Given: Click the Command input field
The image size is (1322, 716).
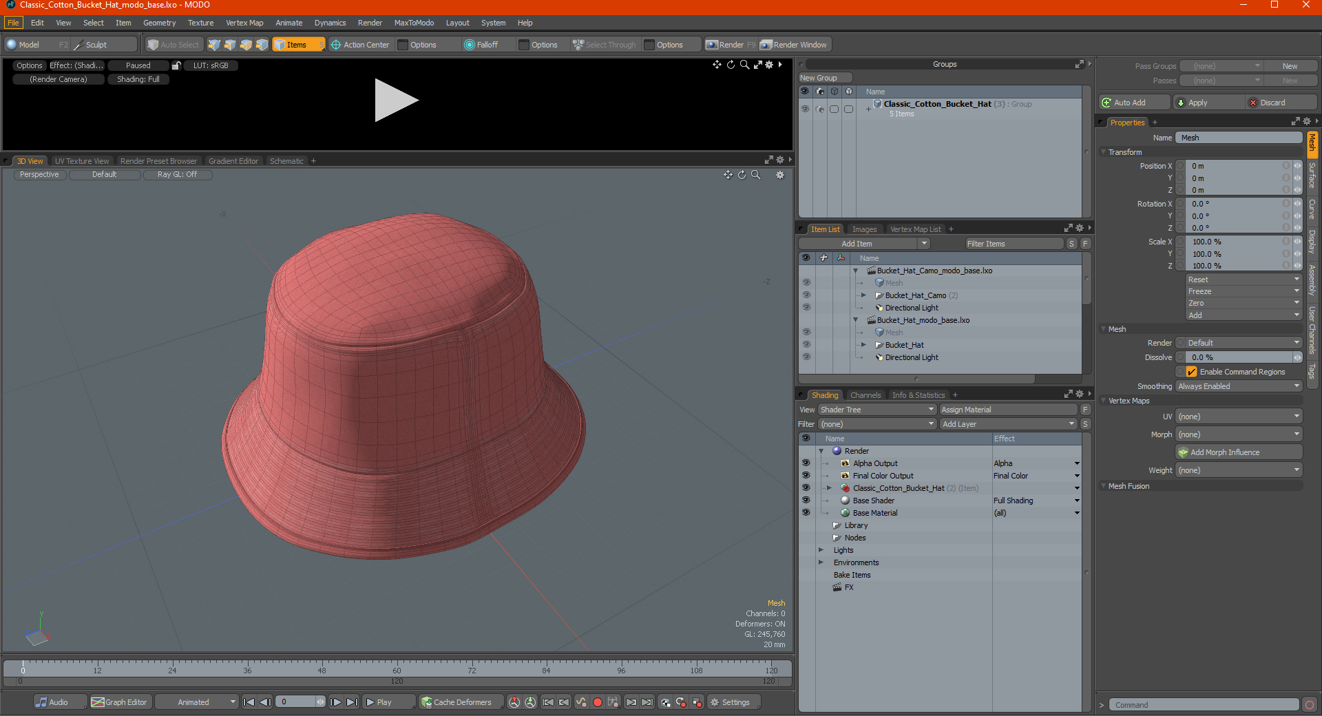Looking at the screenshot, I should (1203, 705).
